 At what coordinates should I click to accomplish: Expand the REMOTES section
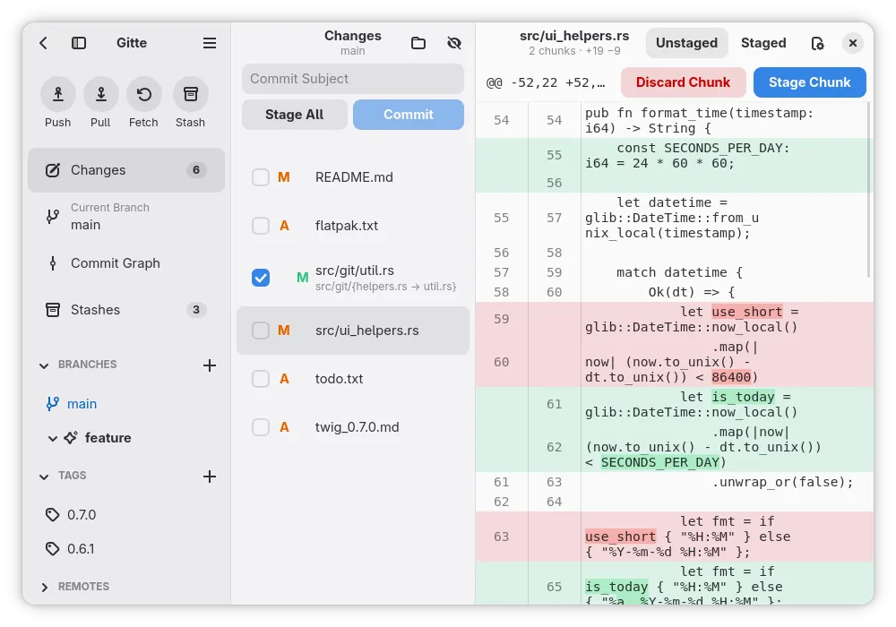(44, 587)
